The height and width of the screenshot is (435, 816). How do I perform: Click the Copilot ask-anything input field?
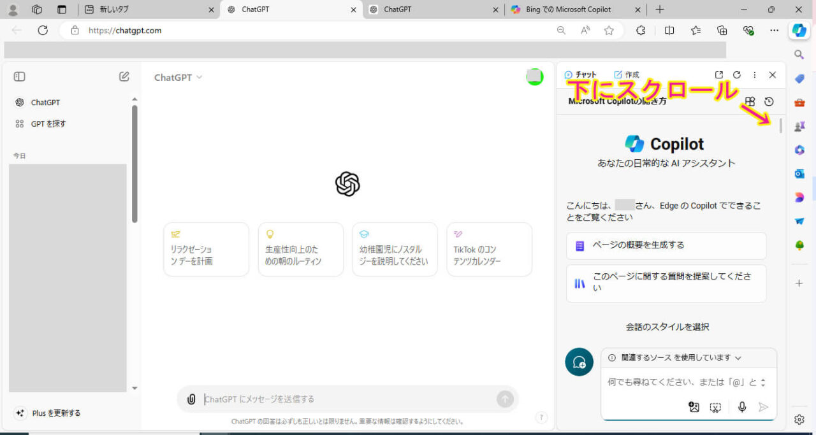click(682, 383)
